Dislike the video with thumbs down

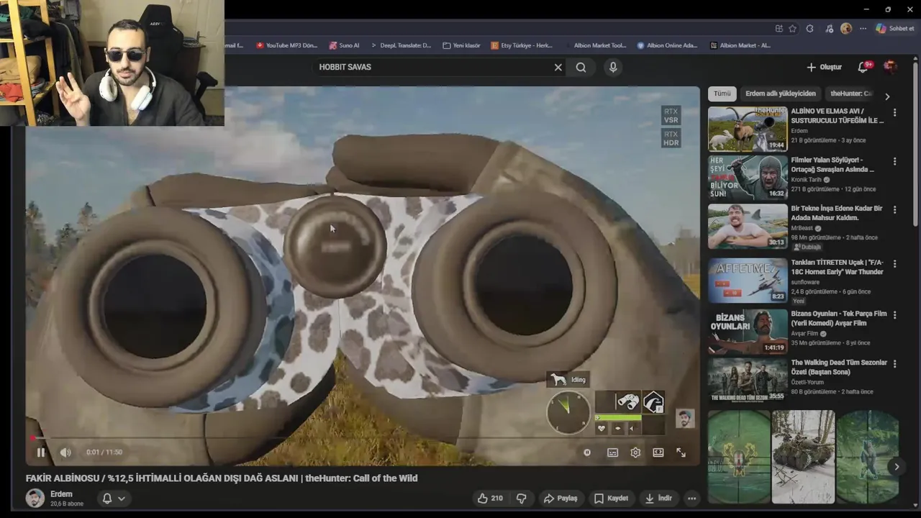coord(522,498)
